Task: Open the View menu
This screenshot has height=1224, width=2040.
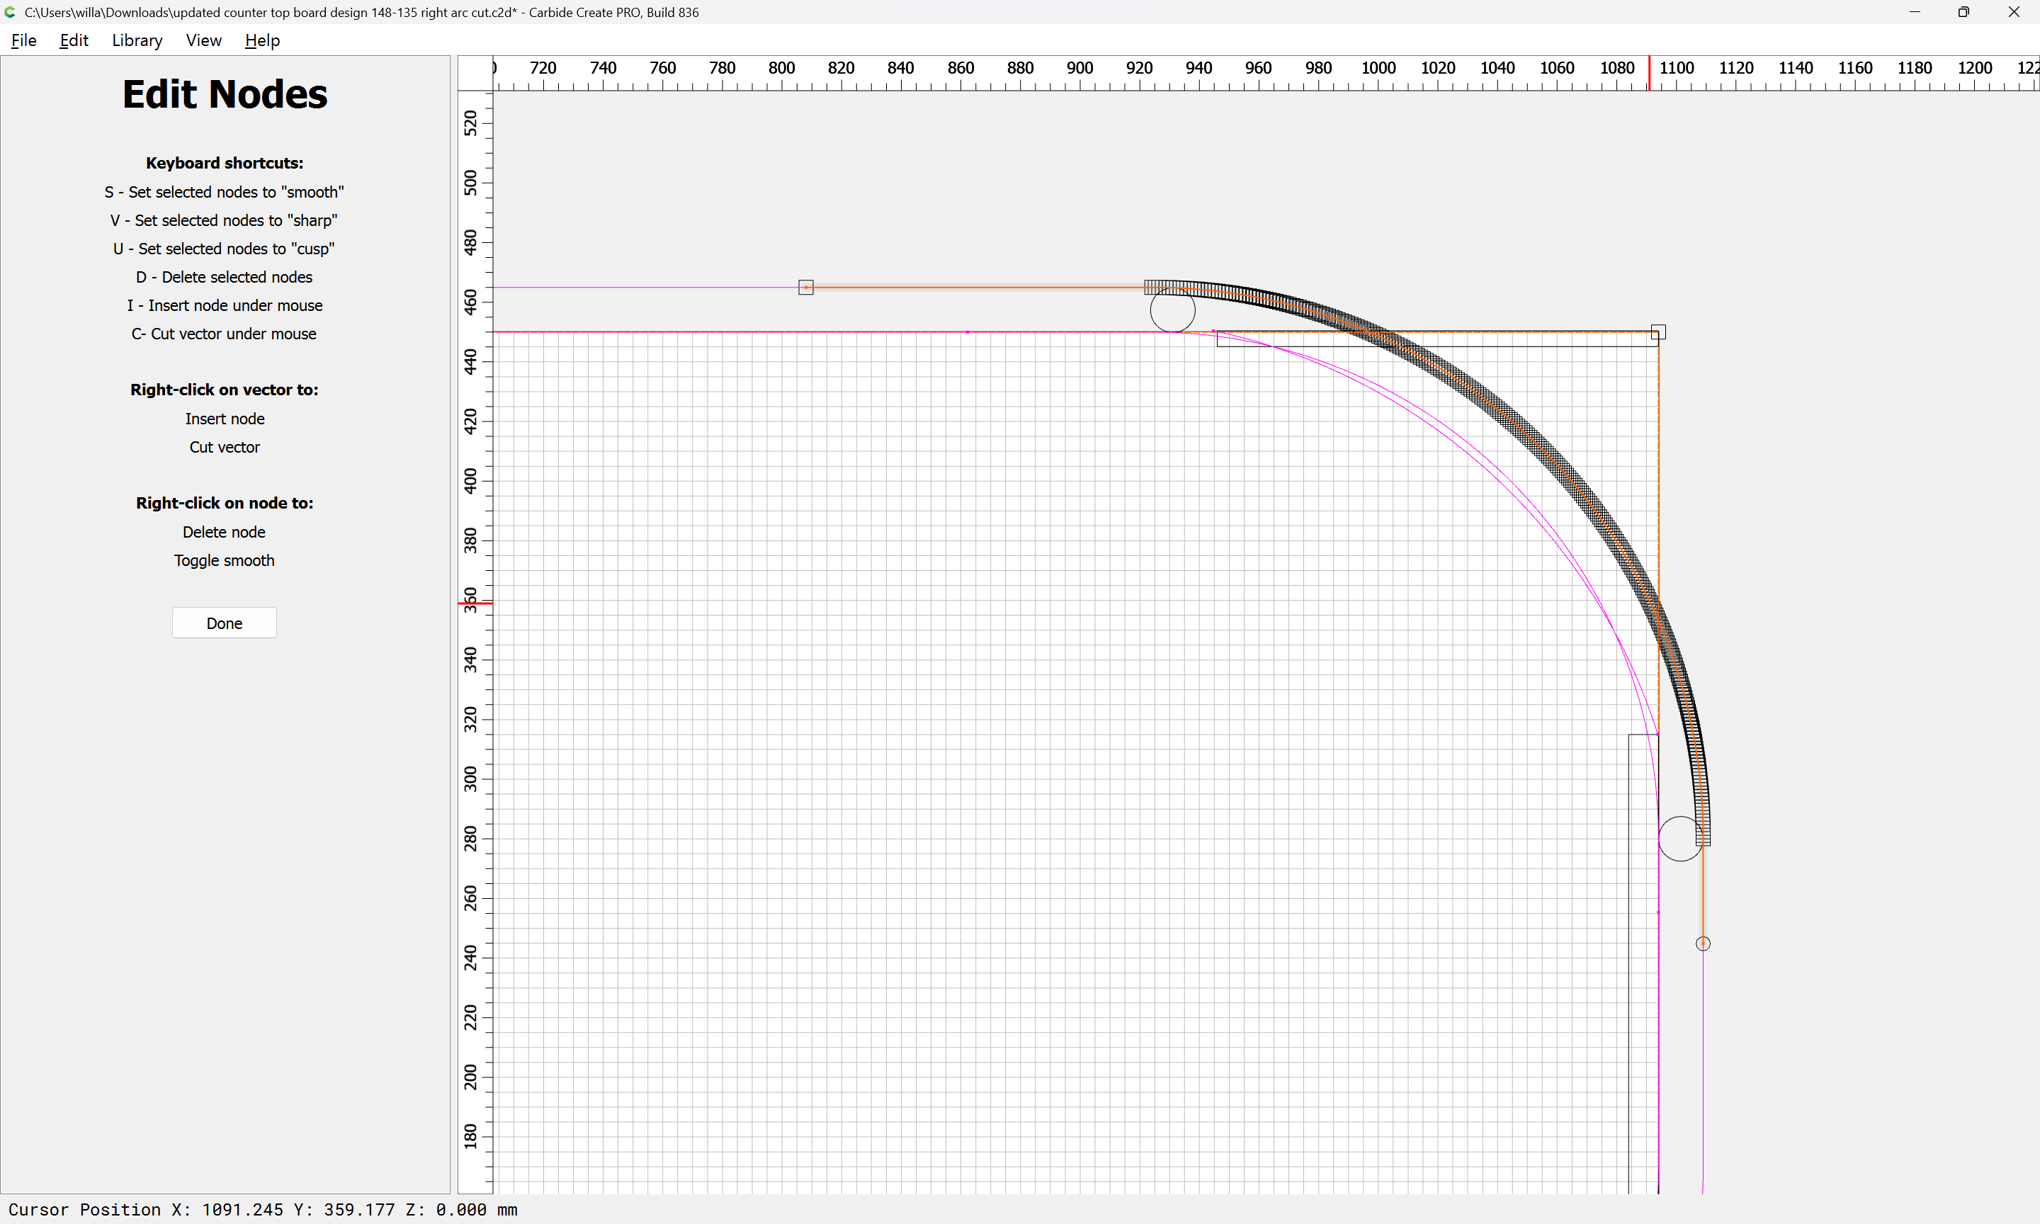Action: tap(203, 40)
